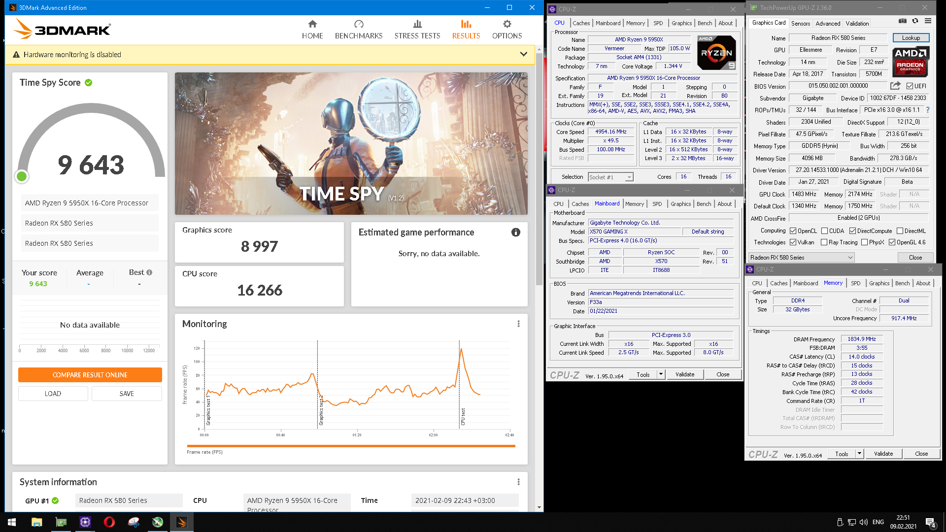The height and width of the screenshot is (532, 946).
Task: Open the Validation tab in GPU-Z
Action: click(857, 24)
